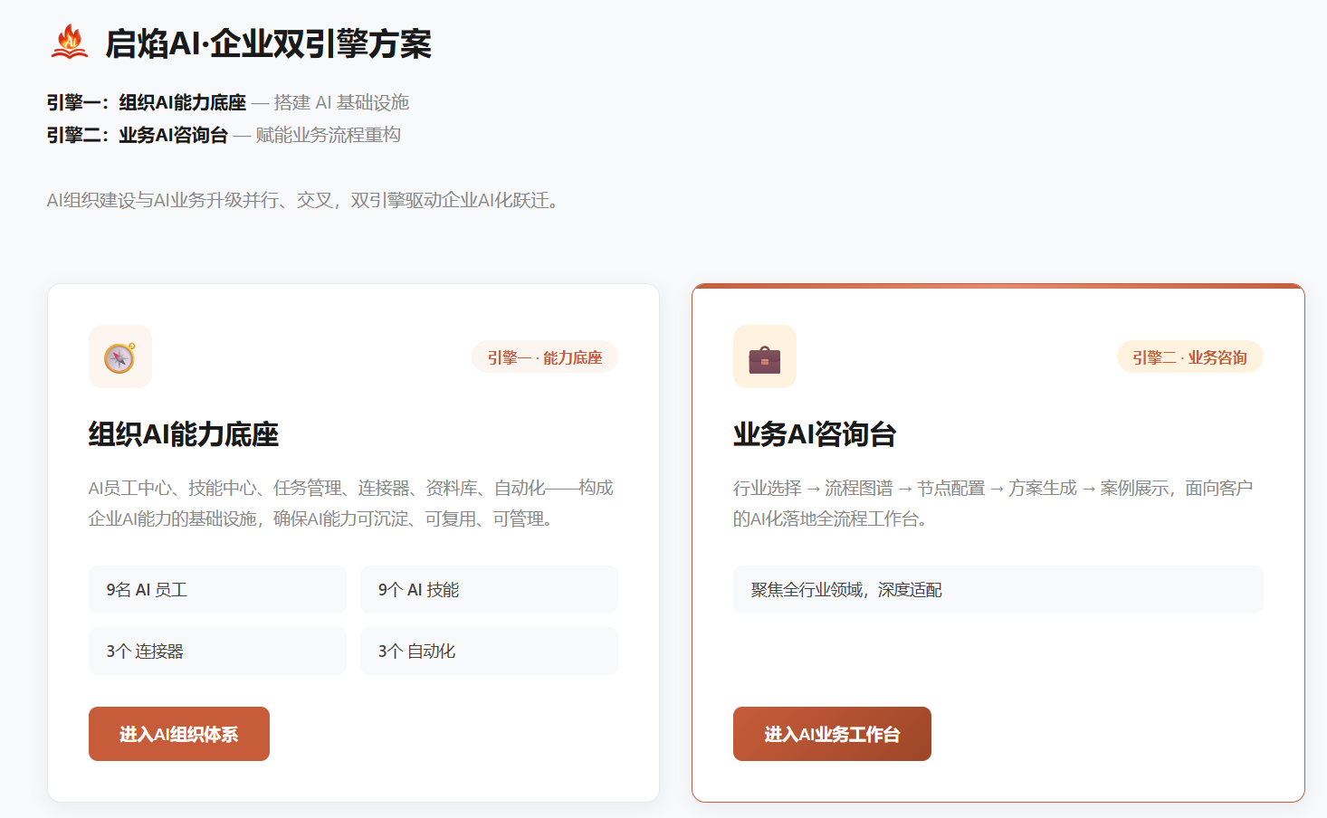Select the 3个 自动化 stat tile
Screen dimensions: 1327x818
coord(489,652)
